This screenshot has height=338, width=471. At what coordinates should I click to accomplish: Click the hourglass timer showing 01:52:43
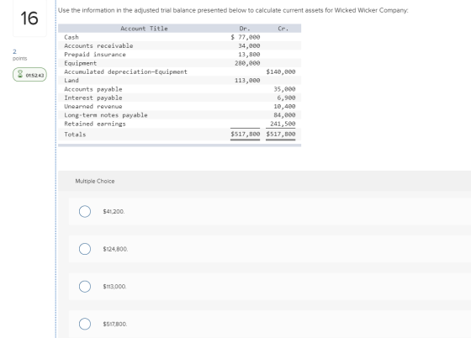point(29,75)
